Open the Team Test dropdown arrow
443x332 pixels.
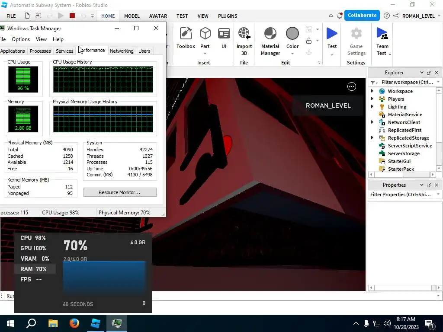click(x=390, y=54)
